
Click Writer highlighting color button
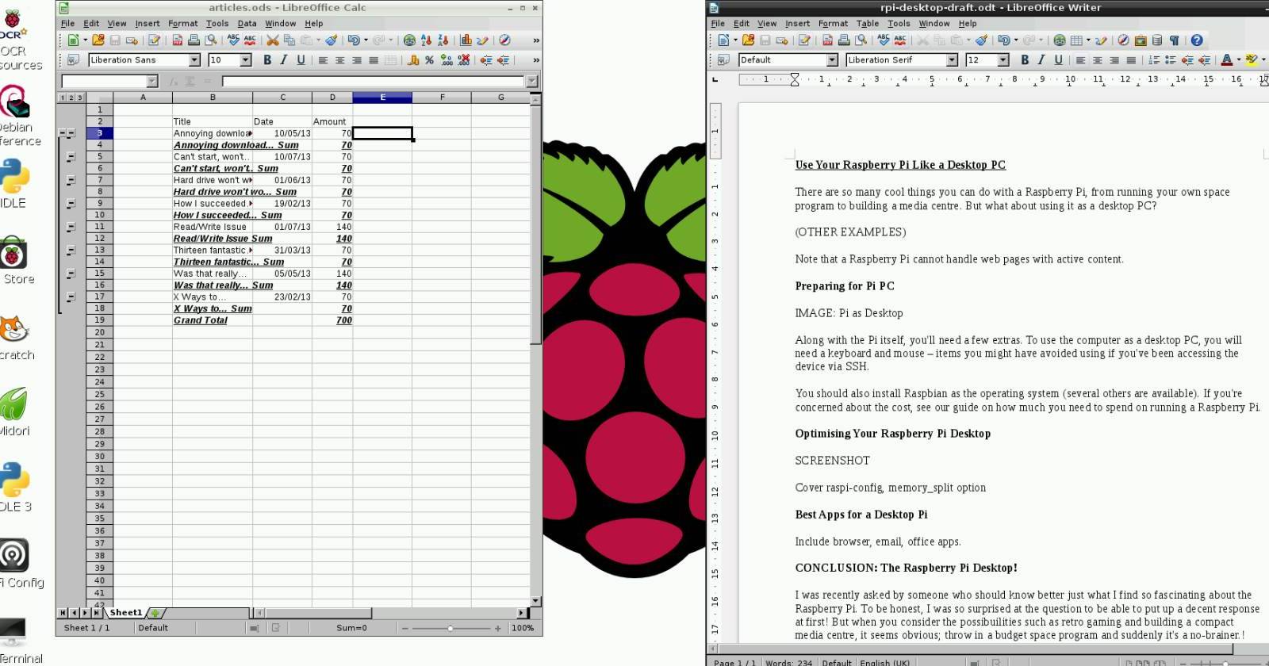click(1252, 59)
